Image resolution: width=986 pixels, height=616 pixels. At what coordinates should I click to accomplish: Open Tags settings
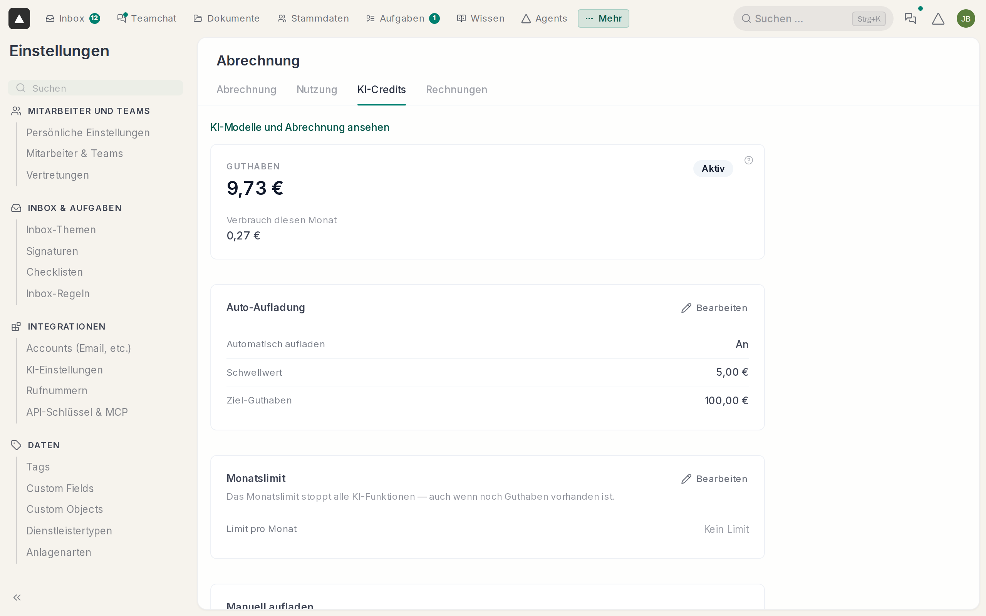(x=38, y=467)
